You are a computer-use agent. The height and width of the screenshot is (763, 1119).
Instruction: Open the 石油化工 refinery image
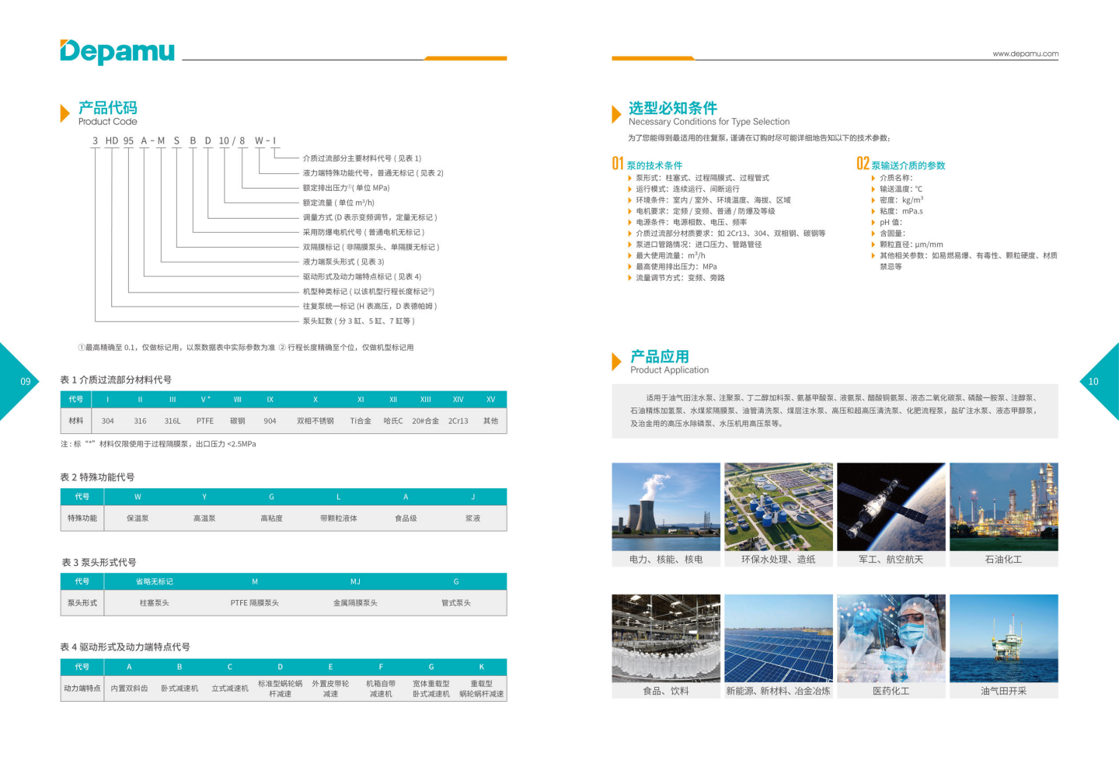(1003, 507)
